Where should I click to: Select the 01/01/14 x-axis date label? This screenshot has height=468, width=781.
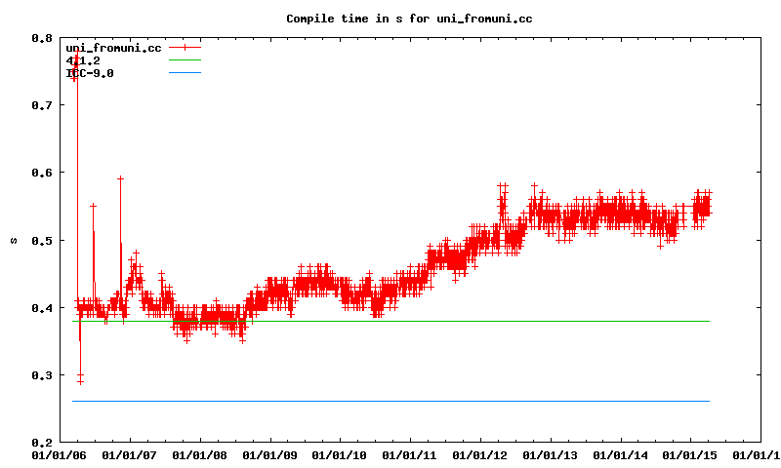pos(620,454)
